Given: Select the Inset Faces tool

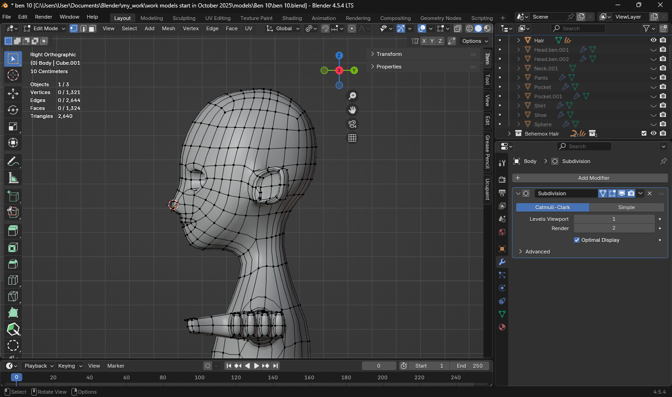Looking at the screenshot, I should click(13, 247).
